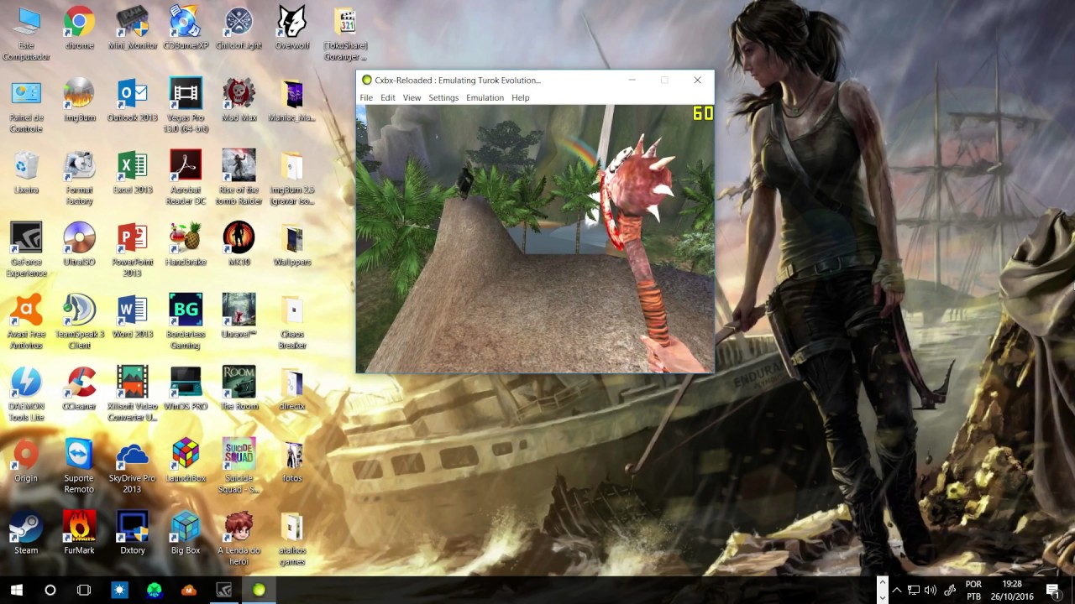Select the ChildofLight desktop shortcut
Screen dimensions: 1075x604
[x=239, y=29]
